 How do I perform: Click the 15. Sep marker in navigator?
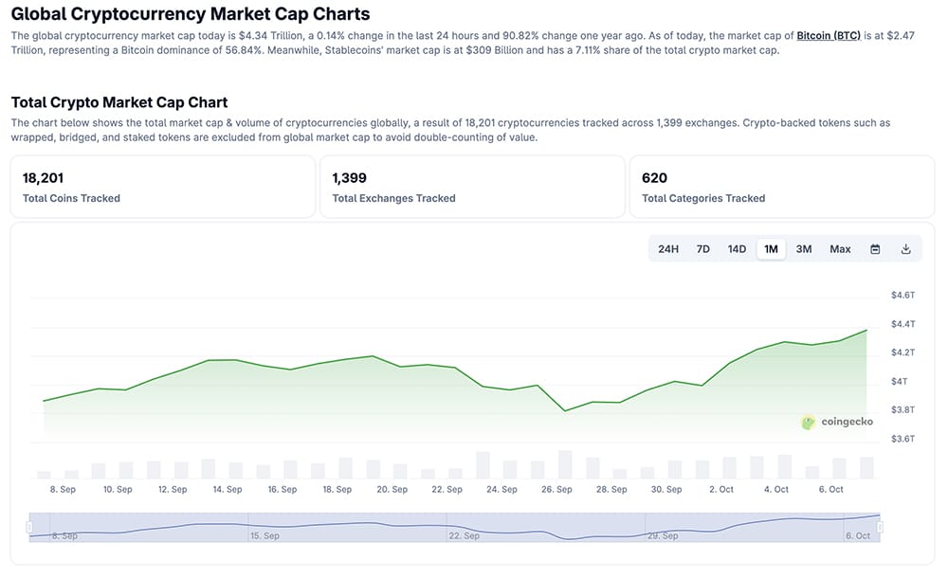pyautogui.click(x=264, y=535)
